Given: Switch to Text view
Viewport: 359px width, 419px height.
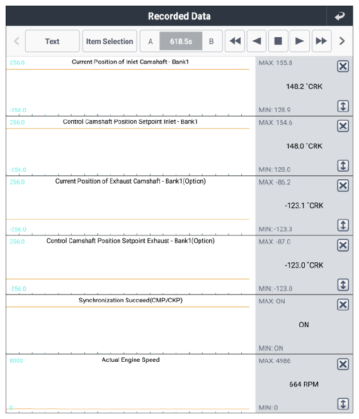Looking at the screenshot, I should 52,41.
